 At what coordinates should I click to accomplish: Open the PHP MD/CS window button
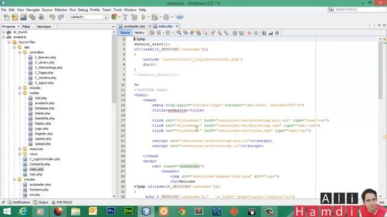62,203
